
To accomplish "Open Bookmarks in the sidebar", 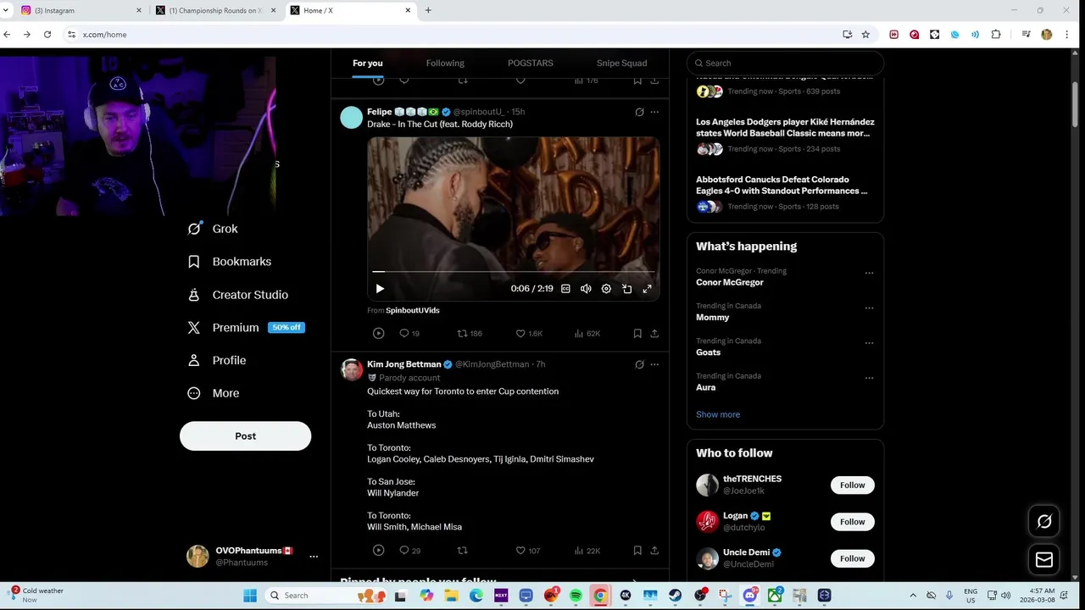I will 230,262.
